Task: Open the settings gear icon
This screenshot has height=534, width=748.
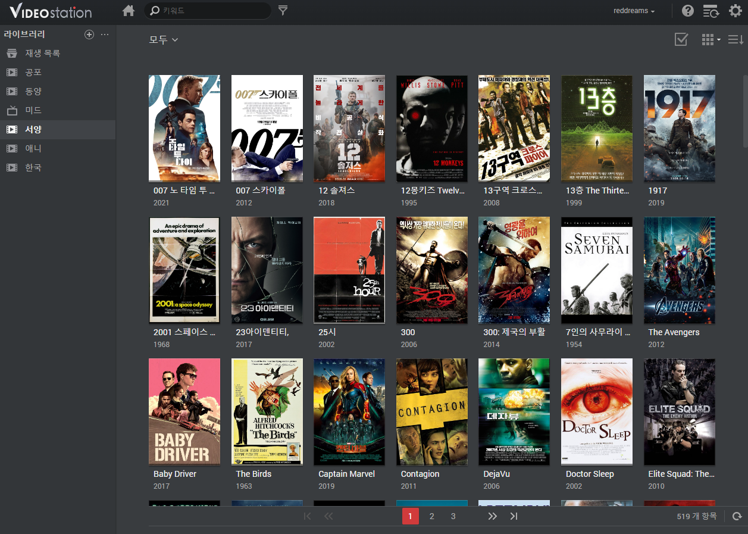Action: pyautogui.click(x=736, y=10)
